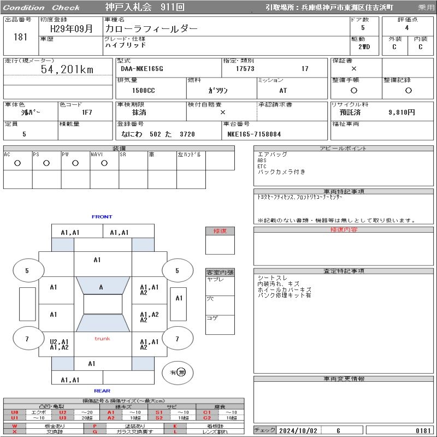Click the bottom-right number 0181

tap(423, 431)
